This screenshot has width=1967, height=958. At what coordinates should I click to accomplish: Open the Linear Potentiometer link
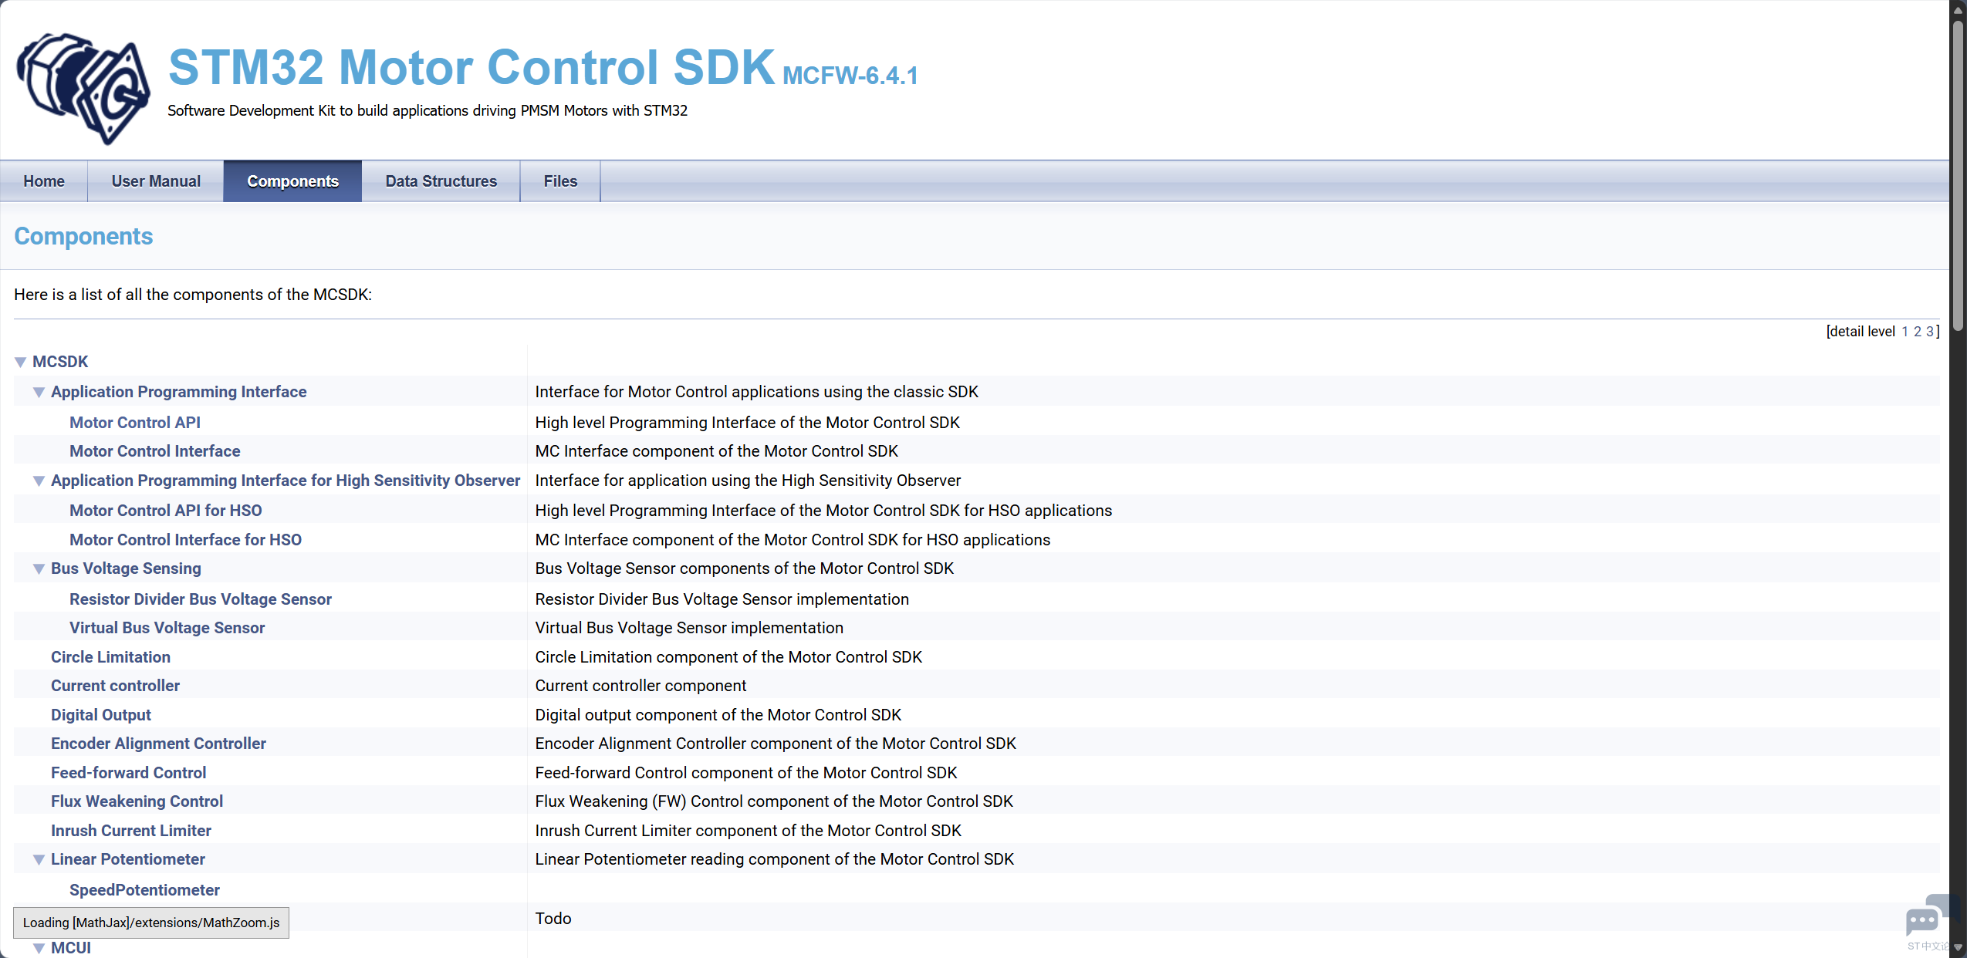click(128, 859)
